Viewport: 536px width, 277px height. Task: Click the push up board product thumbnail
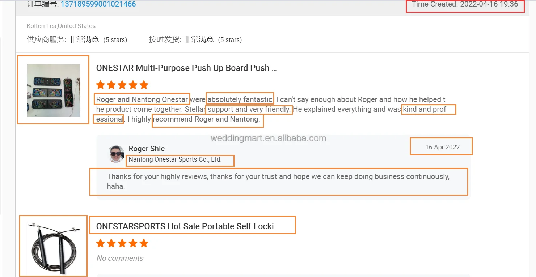(54, 90)
